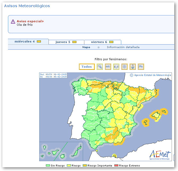Click the red Riesgo Extremo legend swatch

pos(116,166)
